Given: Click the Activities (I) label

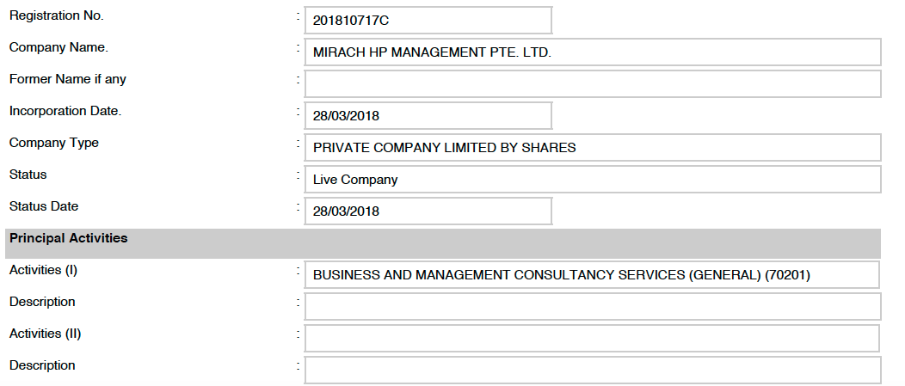Looking at the screenshot, I should tap(44, 270).
